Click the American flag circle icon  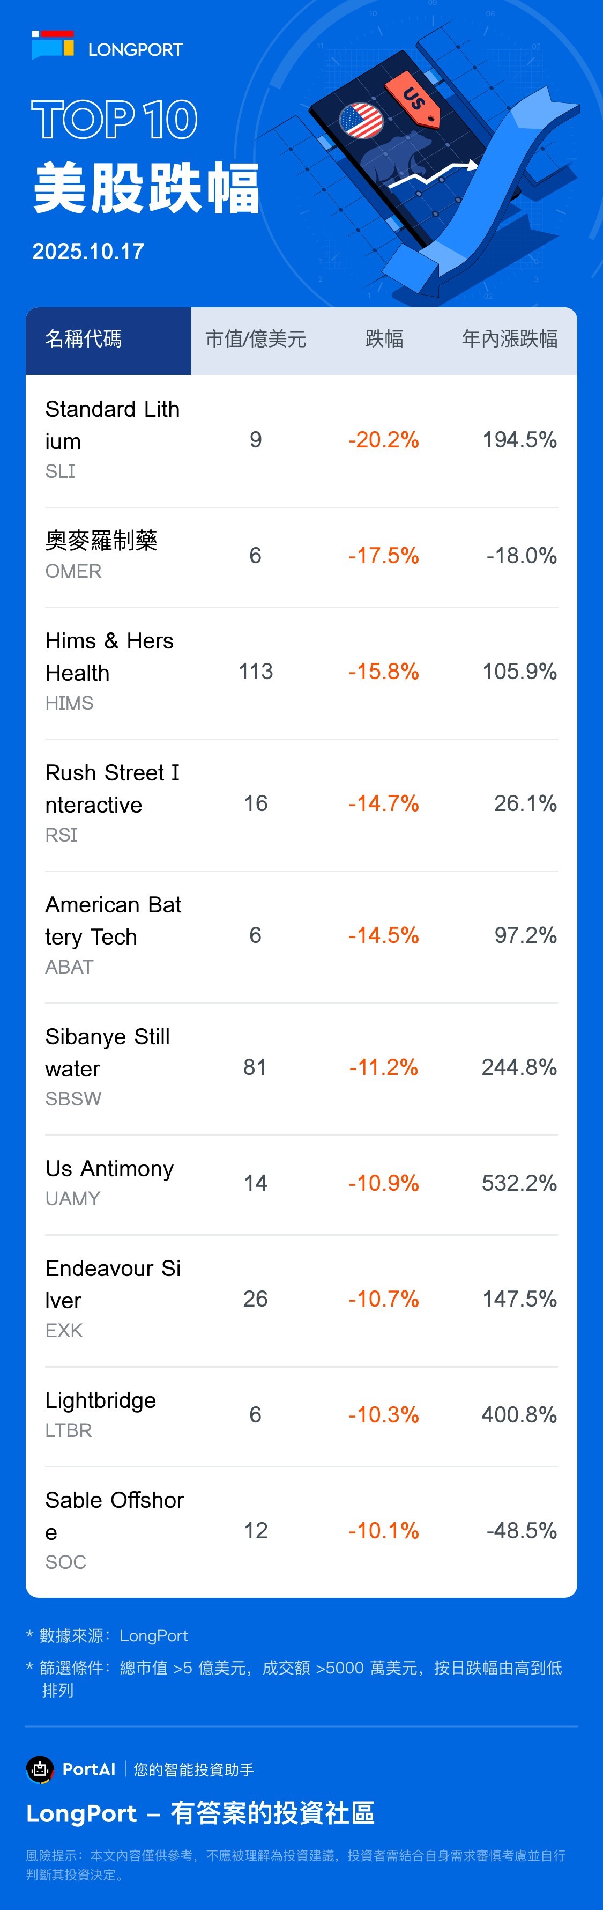[361, 121]
